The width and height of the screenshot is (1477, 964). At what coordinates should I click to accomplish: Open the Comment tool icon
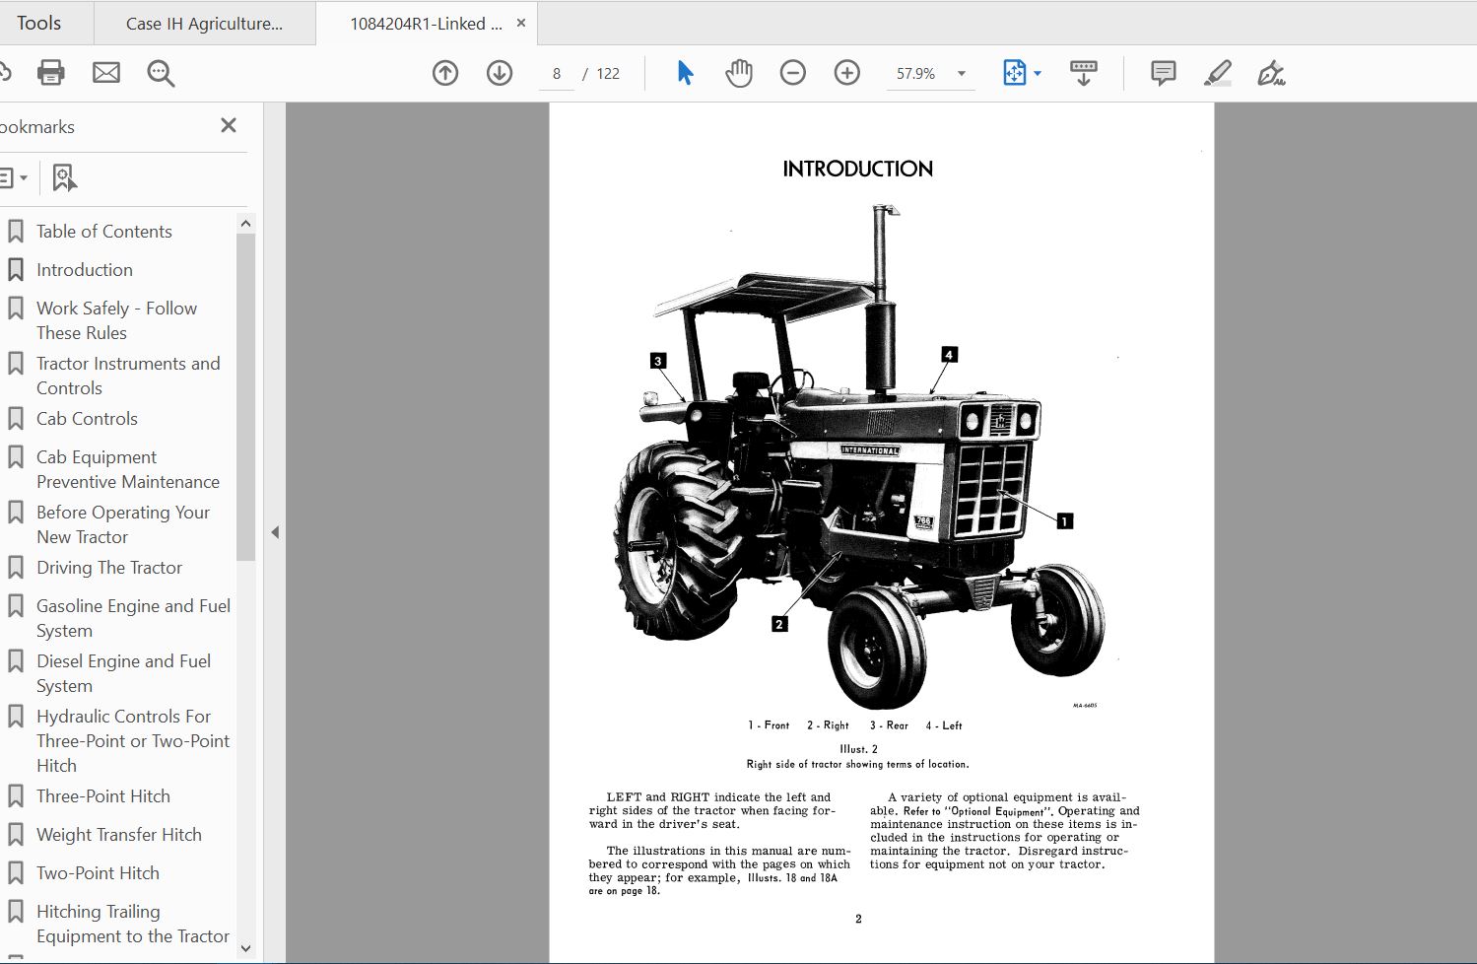[x=1162, y=72]
